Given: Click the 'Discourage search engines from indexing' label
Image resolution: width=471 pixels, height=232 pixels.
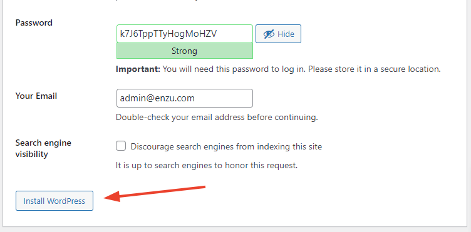Looking at the screenshot, I should click(226, 146).
